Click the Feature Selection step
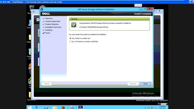194x109 pixels. 52,24
